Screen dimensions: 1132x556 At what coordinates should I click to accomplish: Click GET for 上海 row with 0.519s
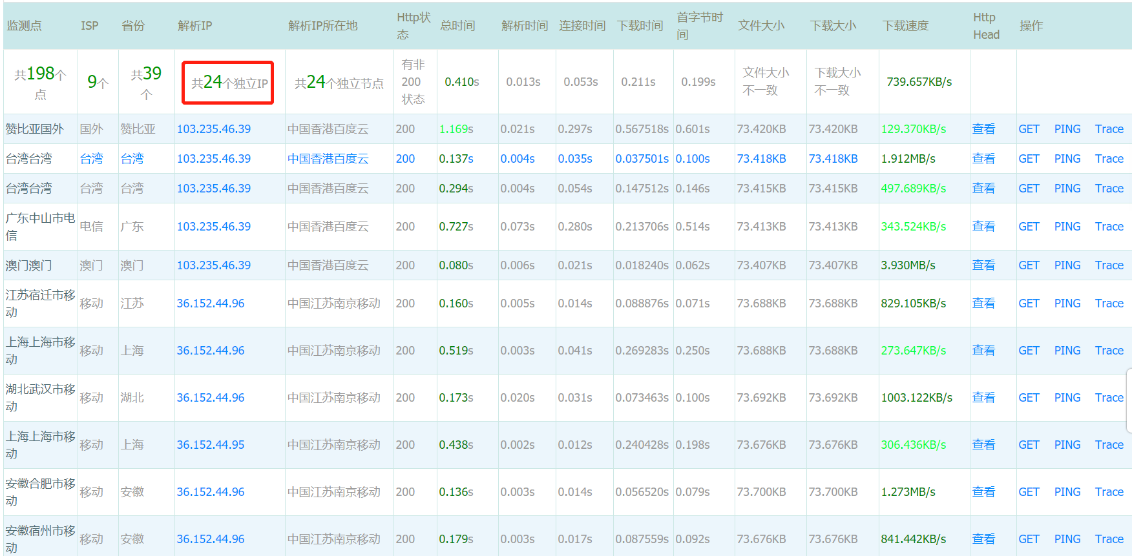(x=1029, y=351)
